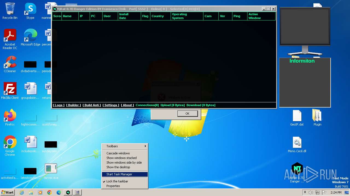The image size is (350, 196).
Task: Click the Edge taskbar icon
Action: click(59, 192)
